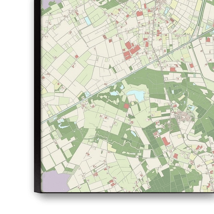This screenshot has width=214, height=214.
Task: Select the cluster of large red buildings
Action: click(x=131, y=50)
